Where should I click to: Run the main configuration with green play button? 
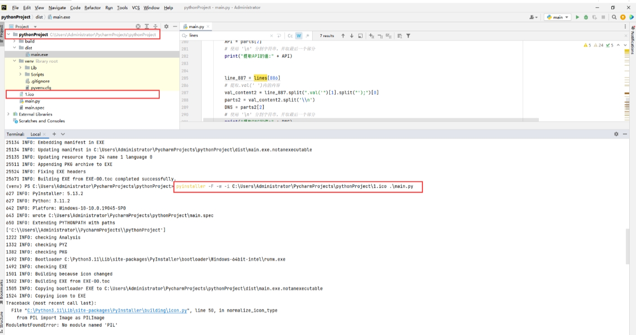pyautogui.click(x=578, y=17)
